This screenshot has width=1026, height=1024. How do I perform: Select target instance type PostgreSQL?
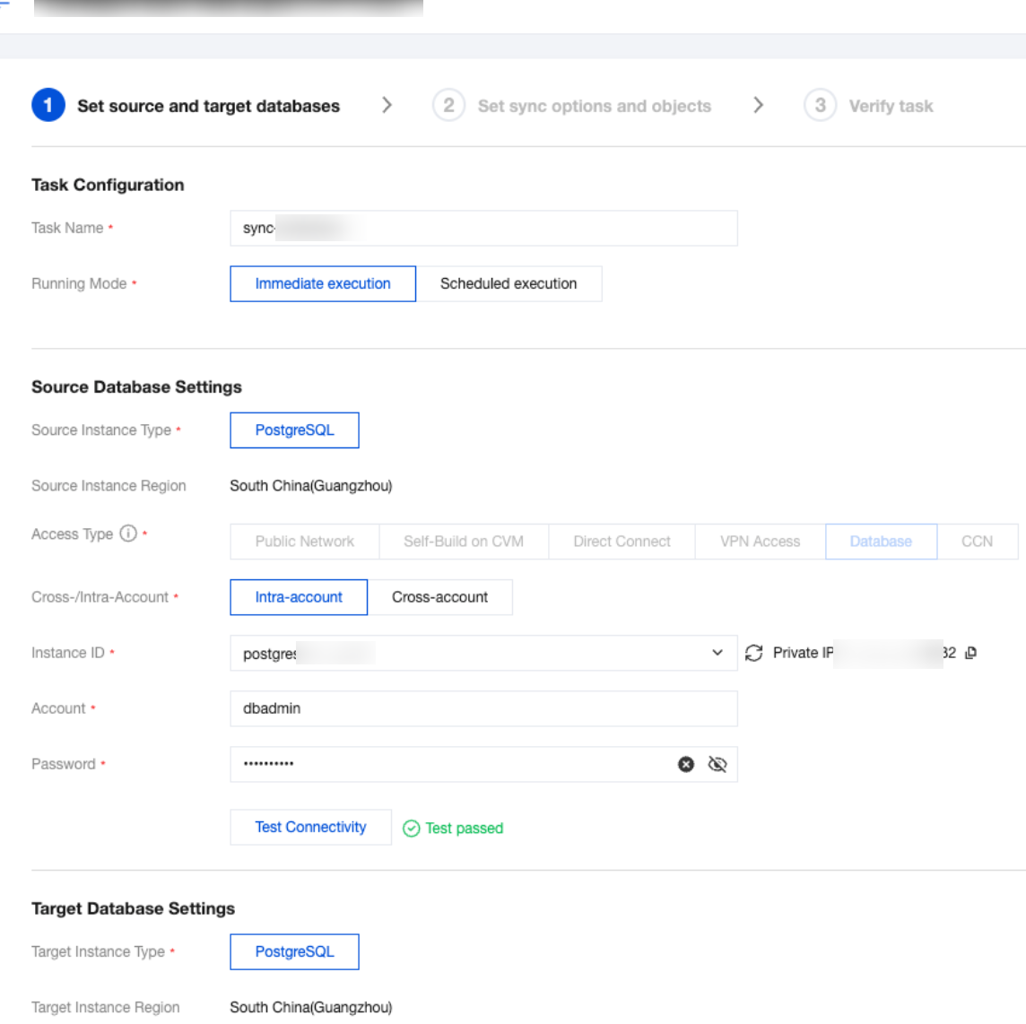[x=294, y=952]
